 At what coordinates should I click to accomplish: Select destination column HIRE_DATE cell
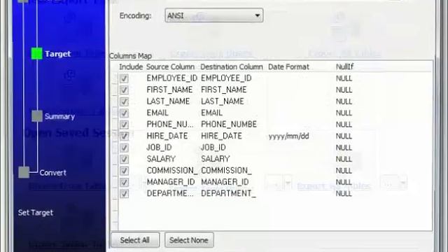tap(221, 136)
